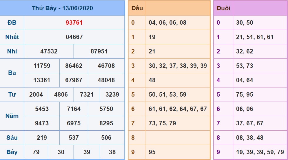The height and width of the screenshot is (160, 288).
Task: Select third prize number 86462
Action: (74, 66)
